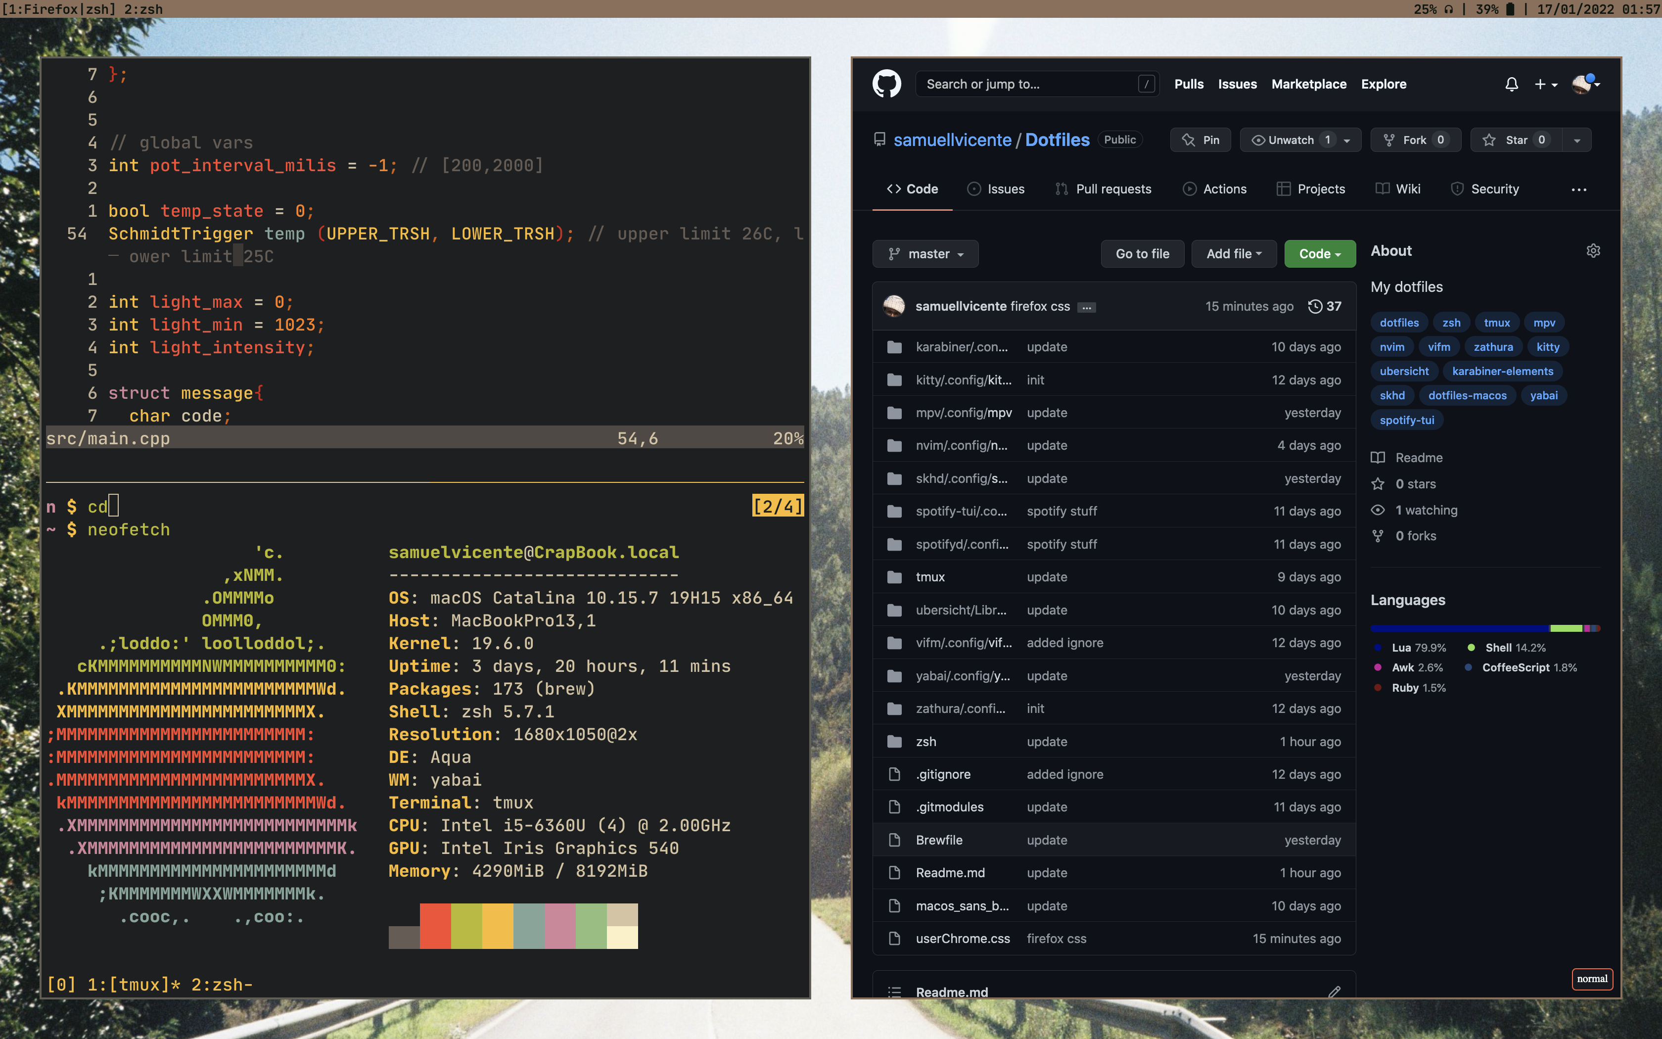
Task: Open the Pulls header link
Action: [1189, 84]
